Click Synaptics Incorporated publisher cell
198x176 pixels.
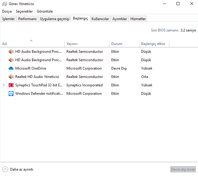84,85
